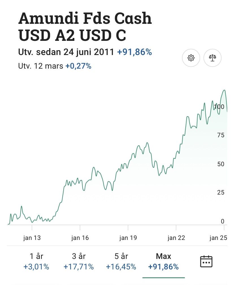Click the 'Utv. 12 mars' label

coord(40,66)
